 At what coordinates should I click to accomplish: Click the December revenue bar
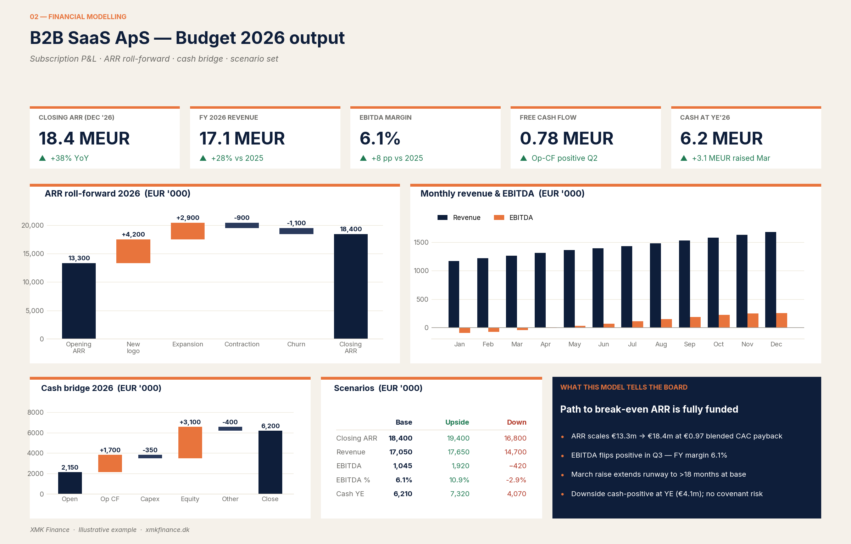(771, 280)
